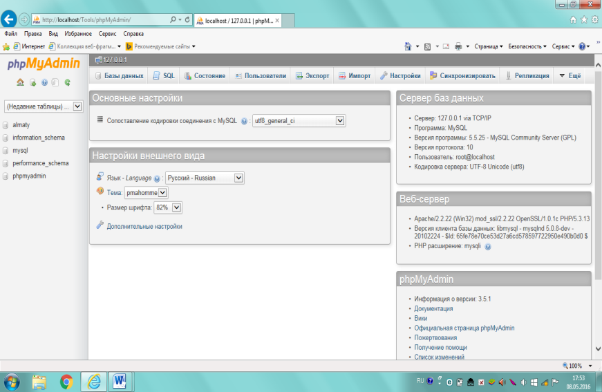602x392 pixels.
Task: Click the RSS feeds icon in command bar
Action: coord(427,47)
